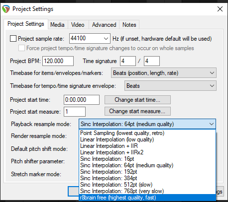Select Linear Interpolation (low quality) option
Screen dimensions: 228x202
[147, 139]
